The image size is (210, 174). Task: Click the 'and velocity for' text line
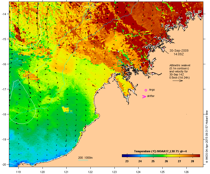point(178,71)
